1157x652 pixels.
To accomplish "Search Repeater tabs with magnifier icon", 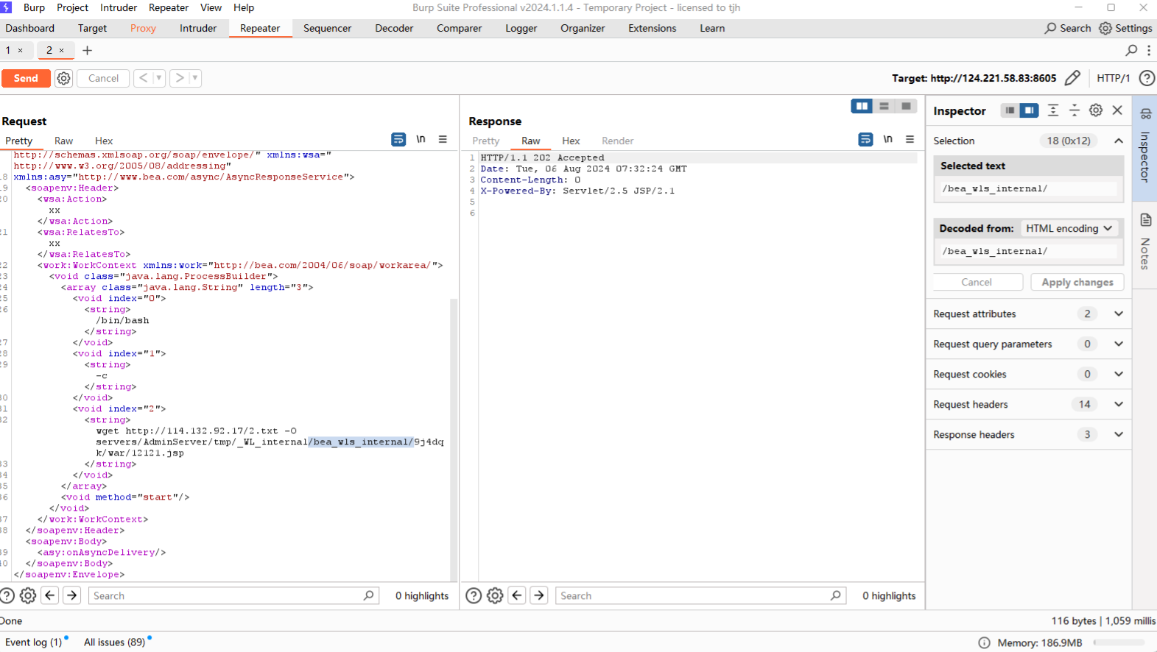I will (x=1131, y=50).
